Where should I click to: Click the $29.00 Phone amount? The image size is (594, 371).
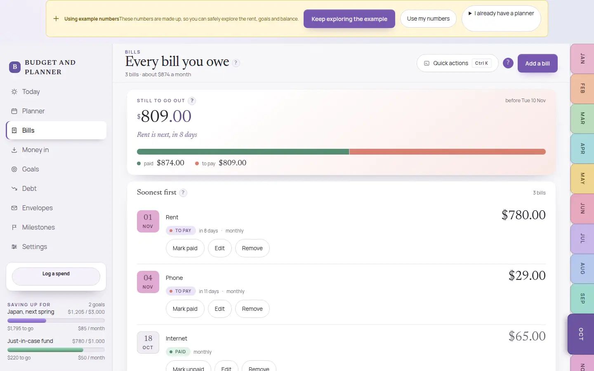tap(527, 275)
